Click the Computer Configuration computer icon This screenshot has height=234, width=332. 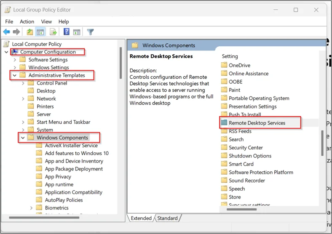point(15,52)
